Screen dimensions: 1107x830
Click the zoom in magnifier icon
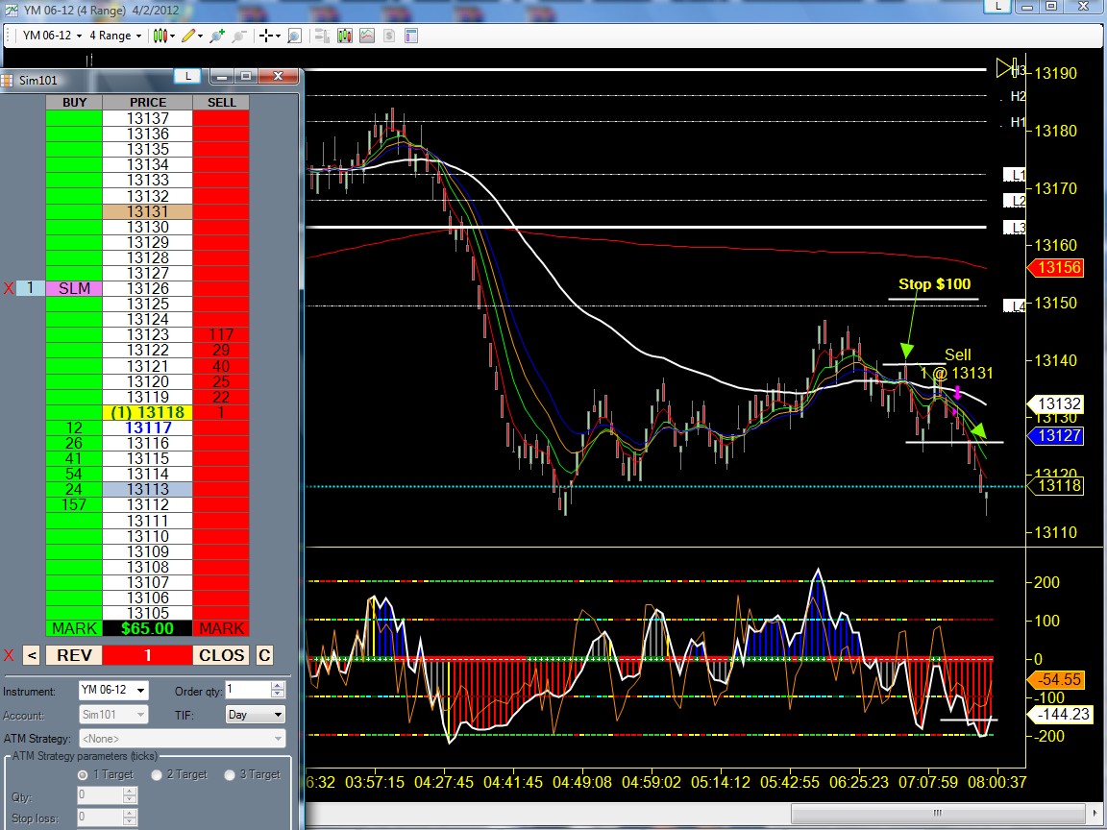[217, 36]
